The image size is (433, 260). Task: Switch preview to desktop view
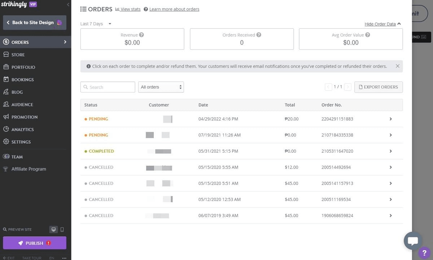click(x=53, y=229)
